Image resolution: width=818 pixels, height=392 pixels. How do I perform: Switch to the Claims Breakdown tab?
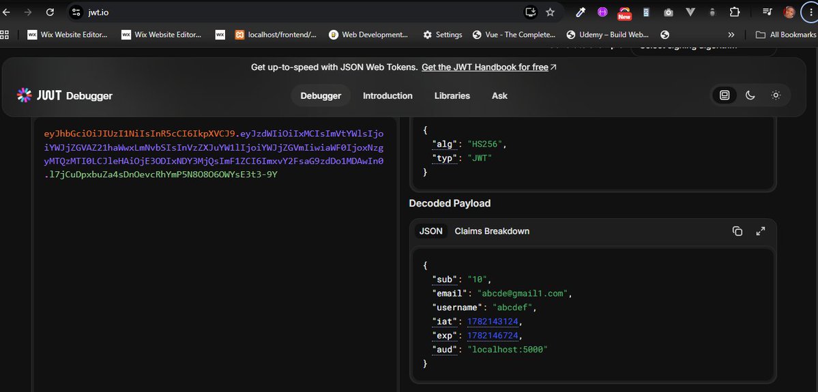pos(492,231)
